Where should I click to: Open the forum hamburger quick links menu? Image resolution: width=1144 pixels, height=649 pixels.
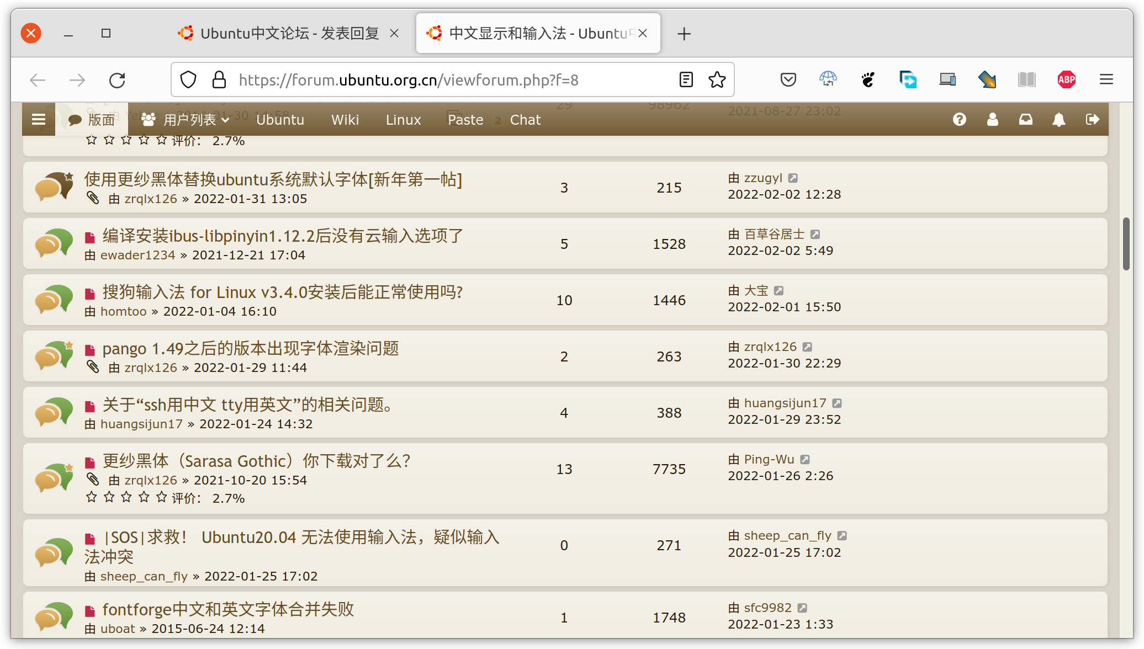click(x=39, y=119)
